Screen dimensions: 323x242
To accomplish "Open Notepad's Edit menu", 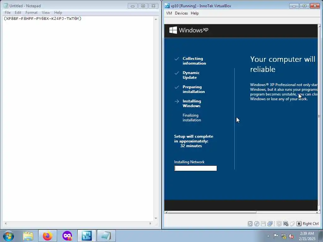I will coord(18,13).
